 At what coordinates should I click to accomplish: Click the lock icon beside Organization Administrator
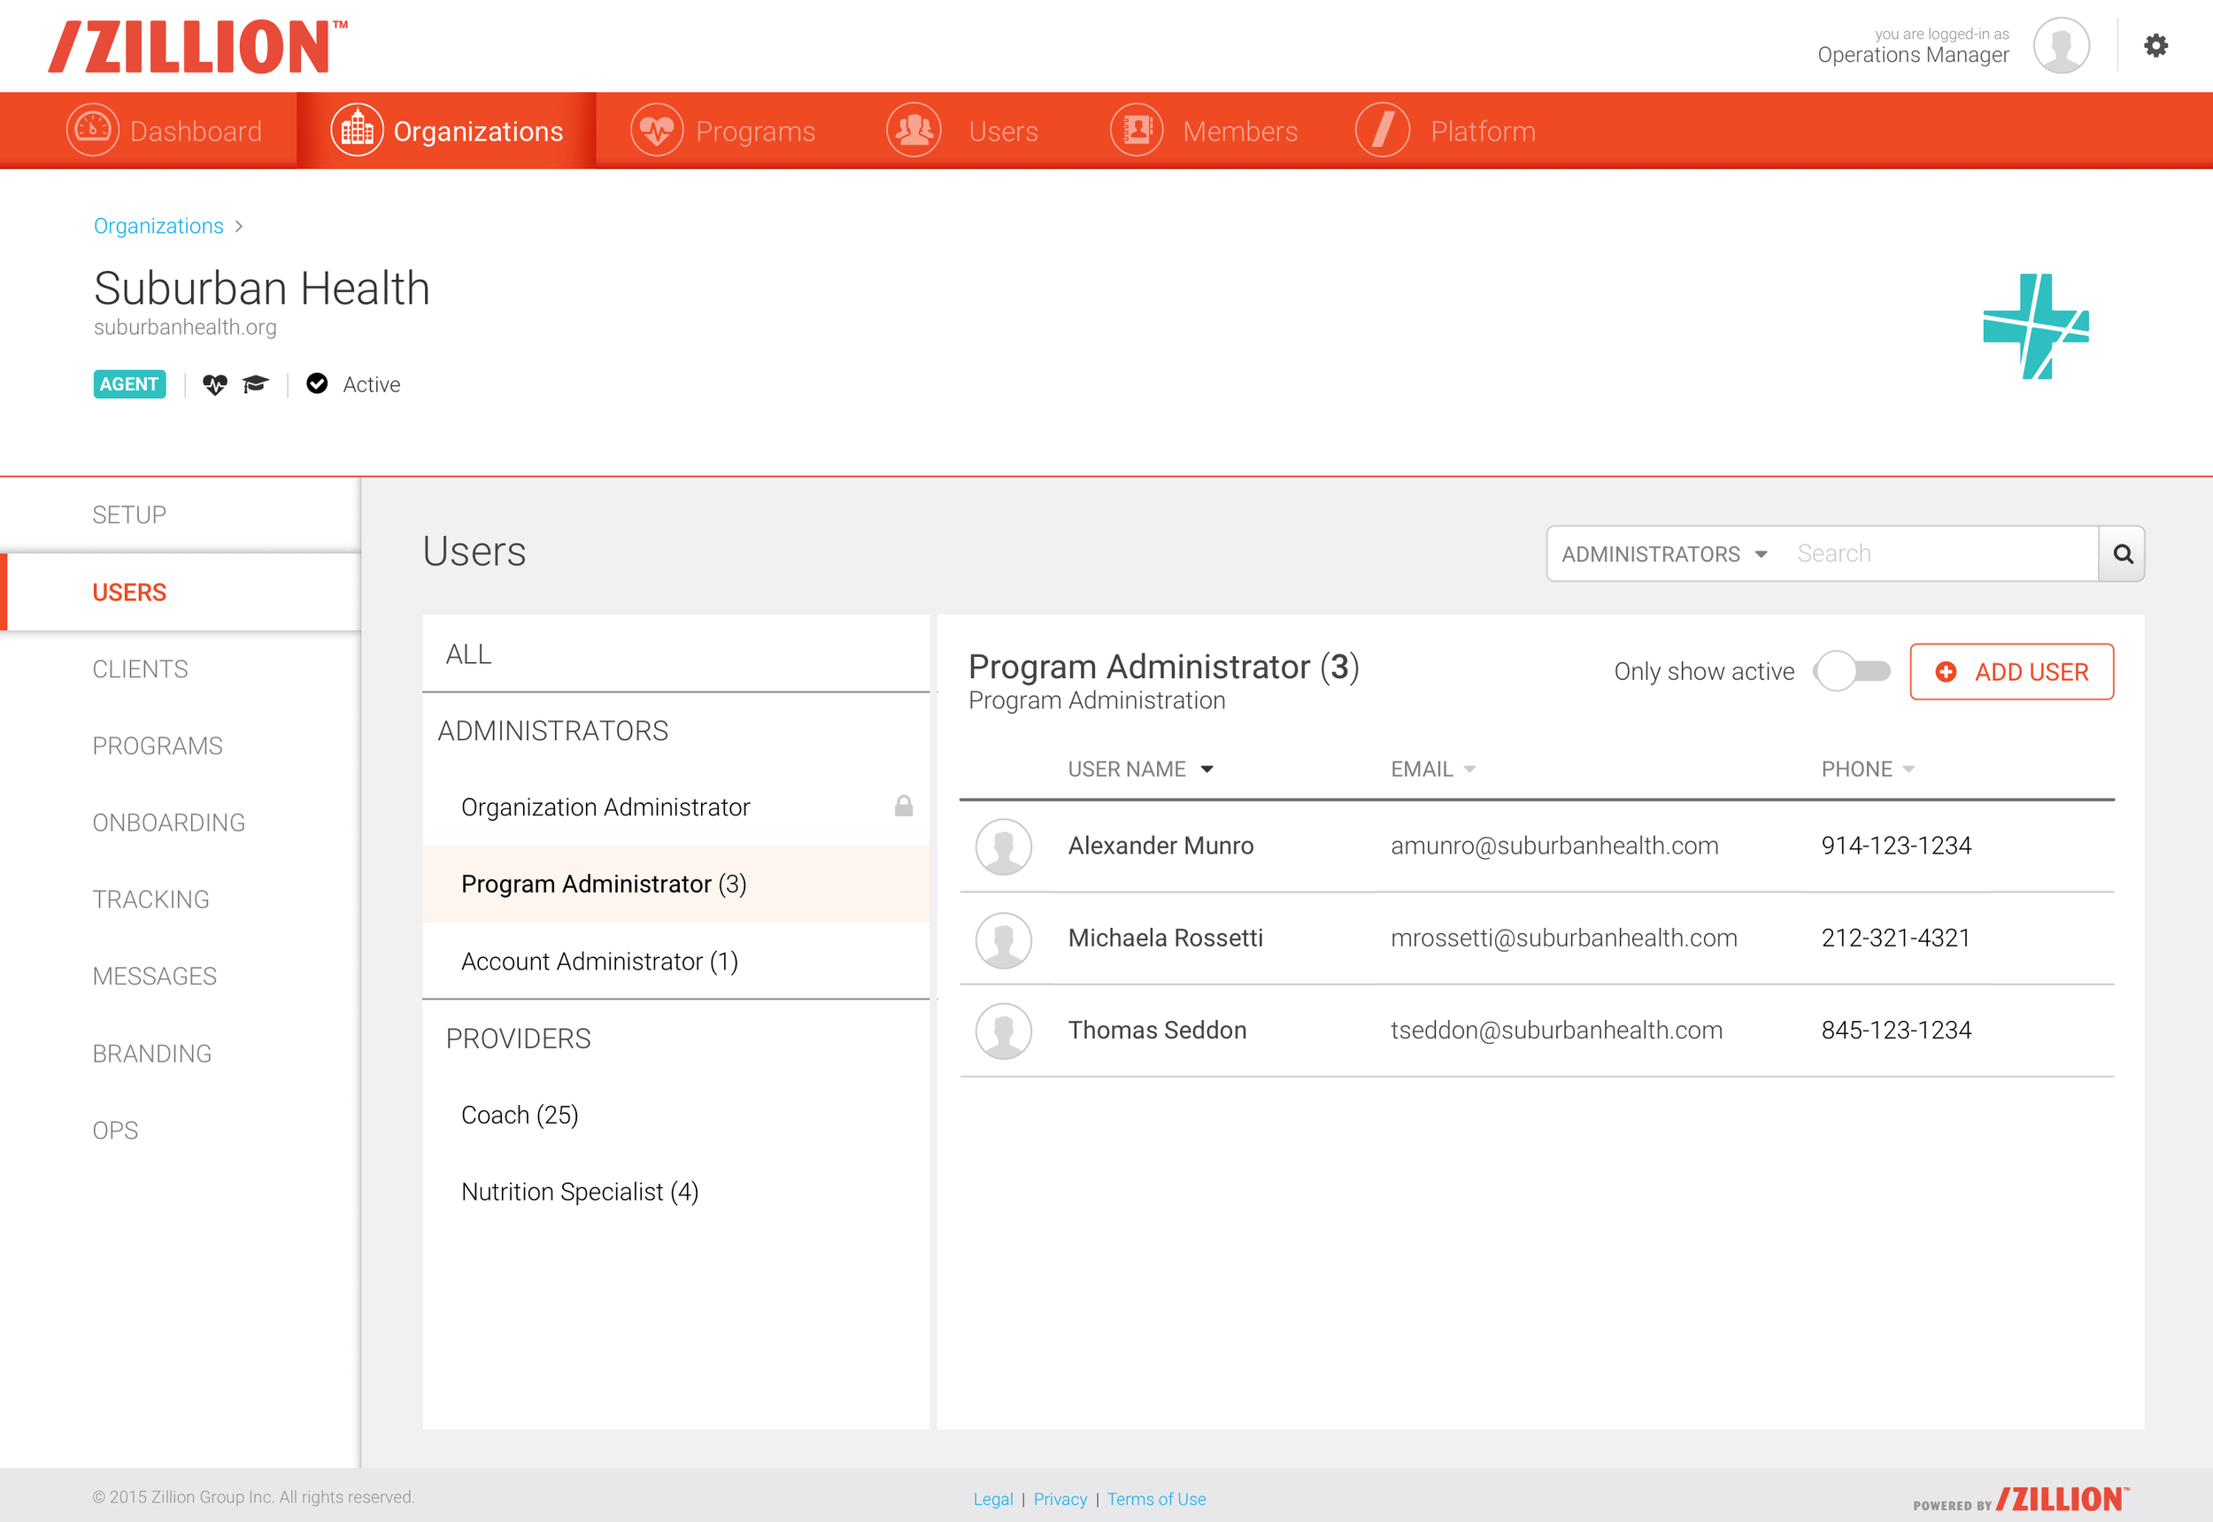pos(903,807)
